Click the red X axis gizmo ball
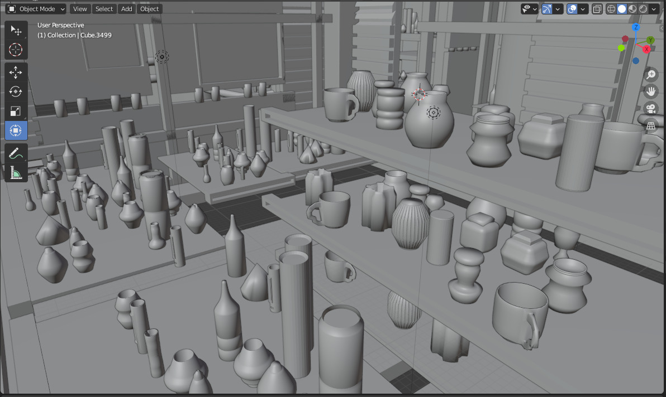This screenshot has width=666, height=397. pos(646,49)
